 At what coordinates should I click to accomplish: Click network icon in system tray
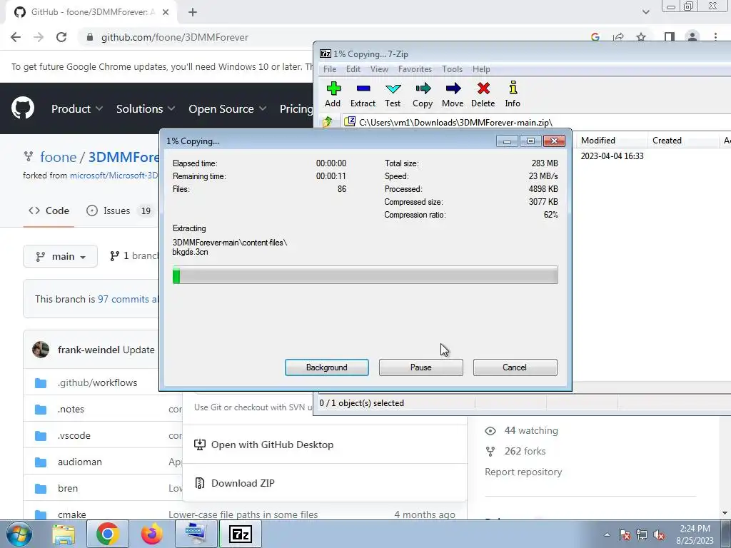coord(642,535)
